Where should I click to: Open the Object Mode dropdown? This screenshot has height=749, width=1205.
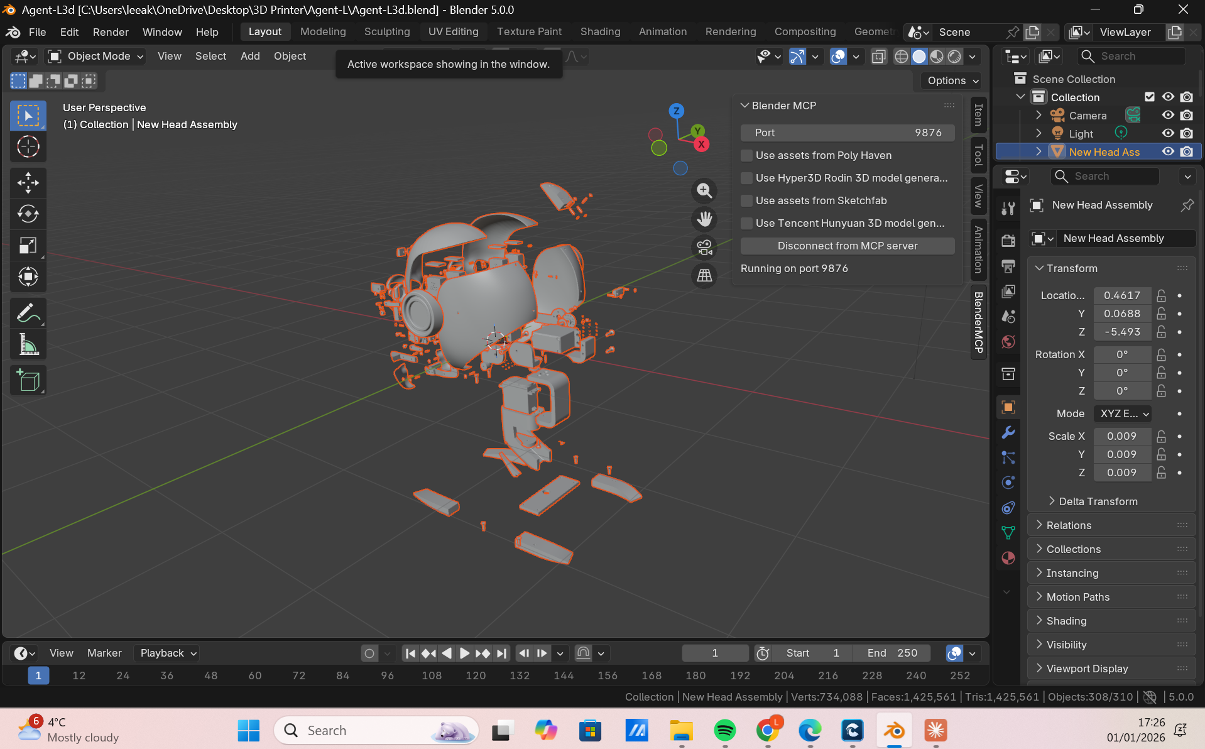pos(97,56)
